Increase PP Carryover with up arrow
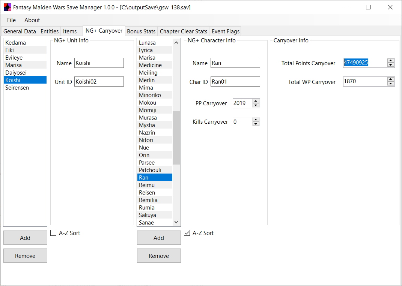The image size is (402, 286). click(256, 101)
